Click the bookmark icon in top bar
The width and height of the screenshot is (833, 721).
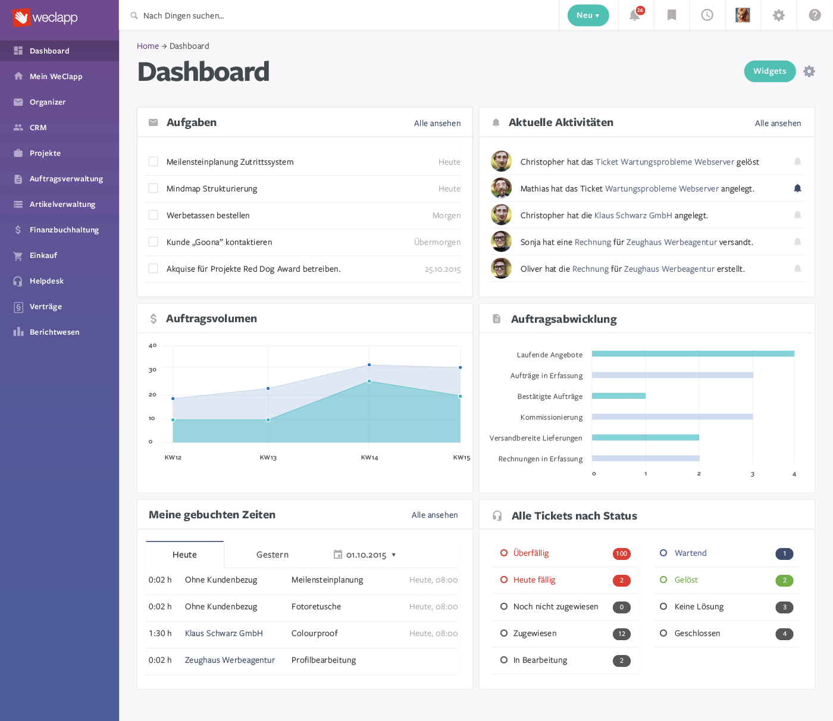point(672,15)
